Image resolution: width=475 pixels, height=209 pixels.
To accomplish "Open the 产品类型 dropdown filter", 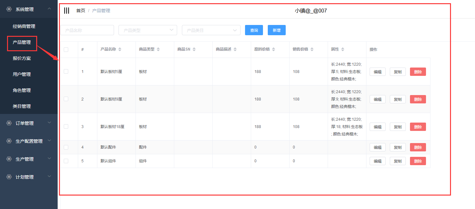I will 148,30.
